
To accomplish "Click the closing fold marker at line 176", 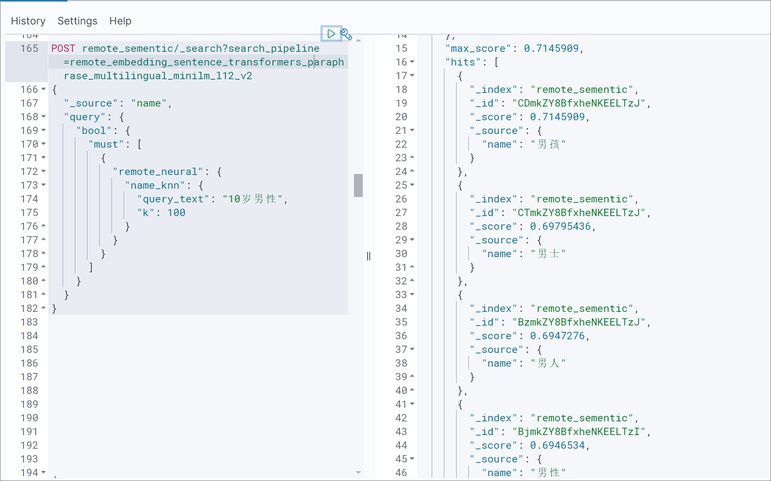I will coord(44,226).
